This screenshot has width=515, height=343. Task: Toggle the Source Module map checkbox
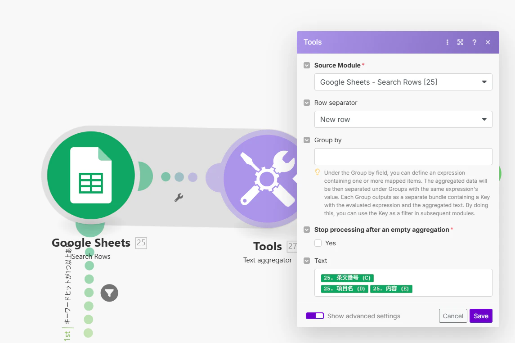coord(307,65)
